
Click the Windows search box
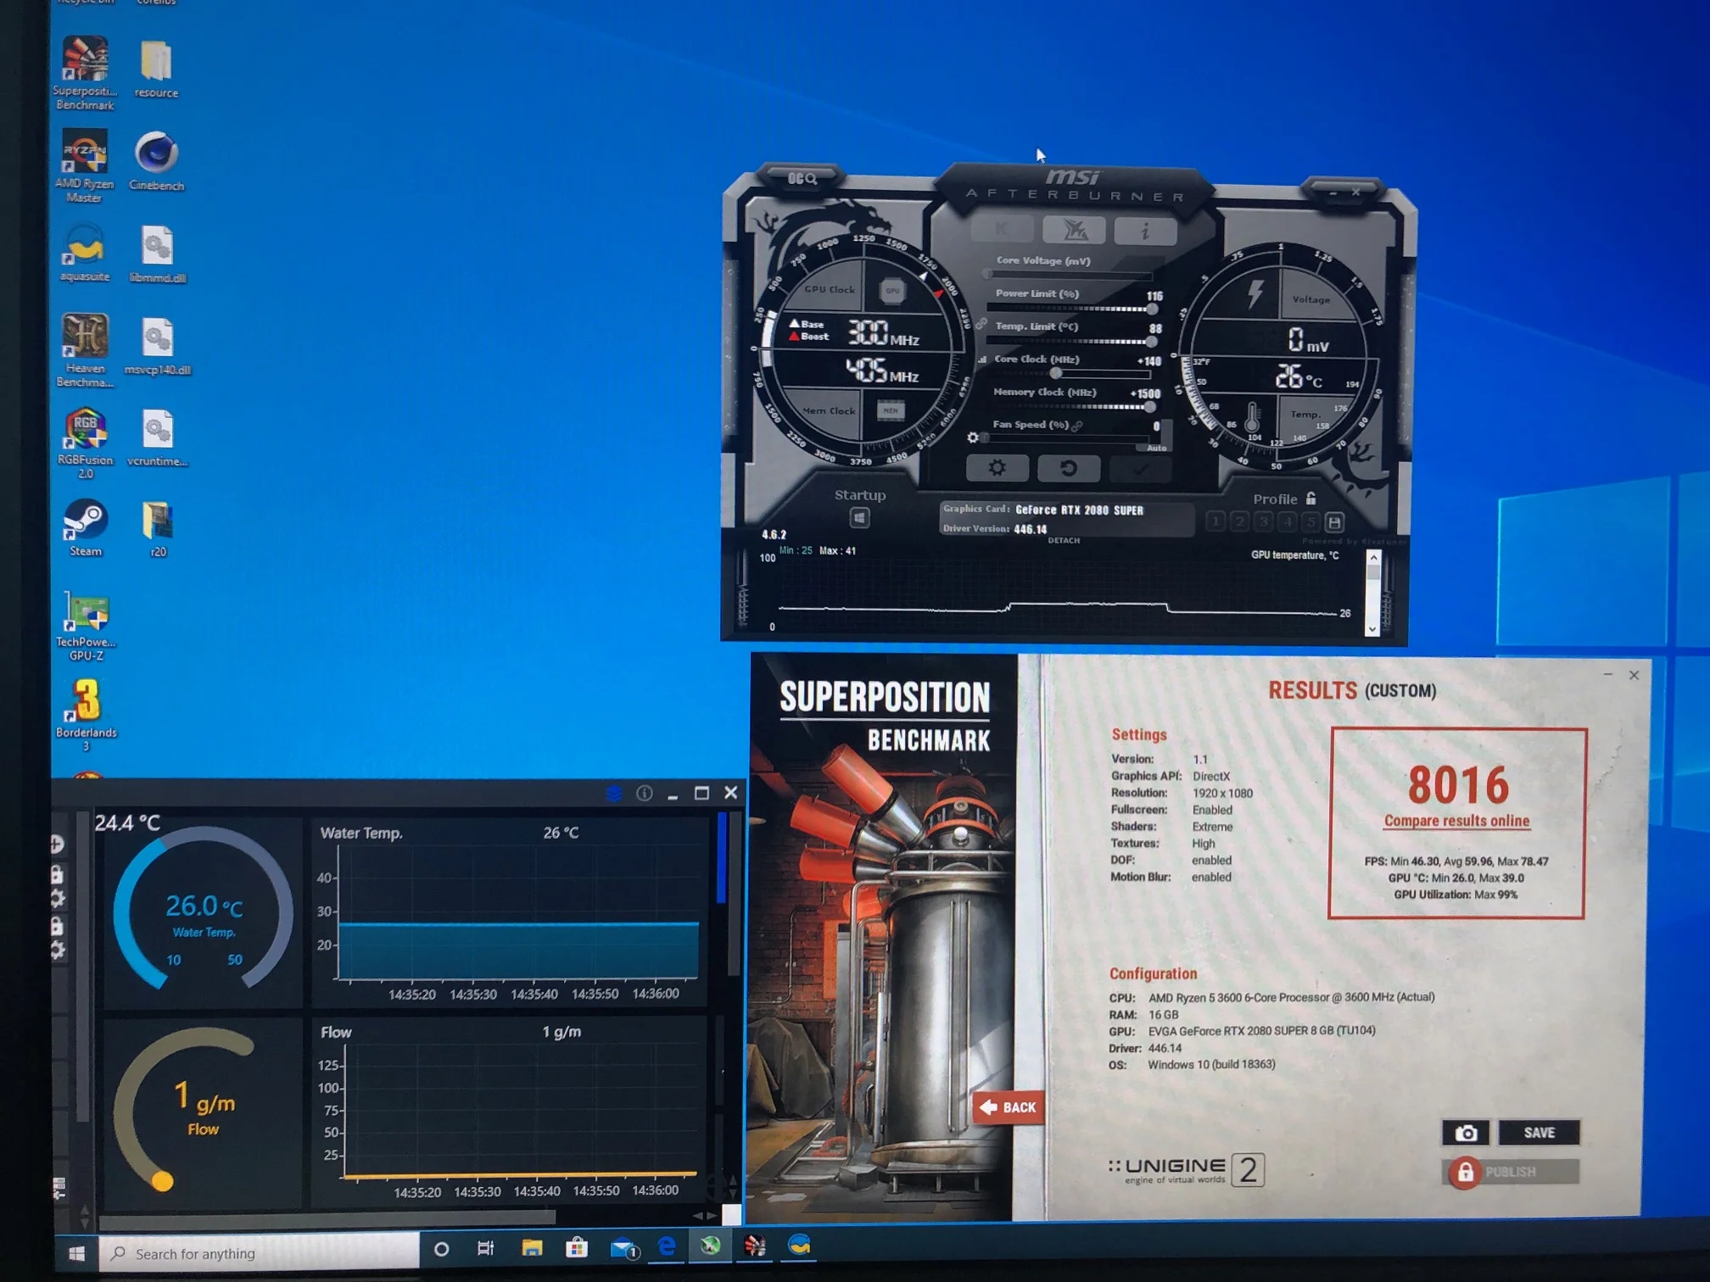(260, 1252)
